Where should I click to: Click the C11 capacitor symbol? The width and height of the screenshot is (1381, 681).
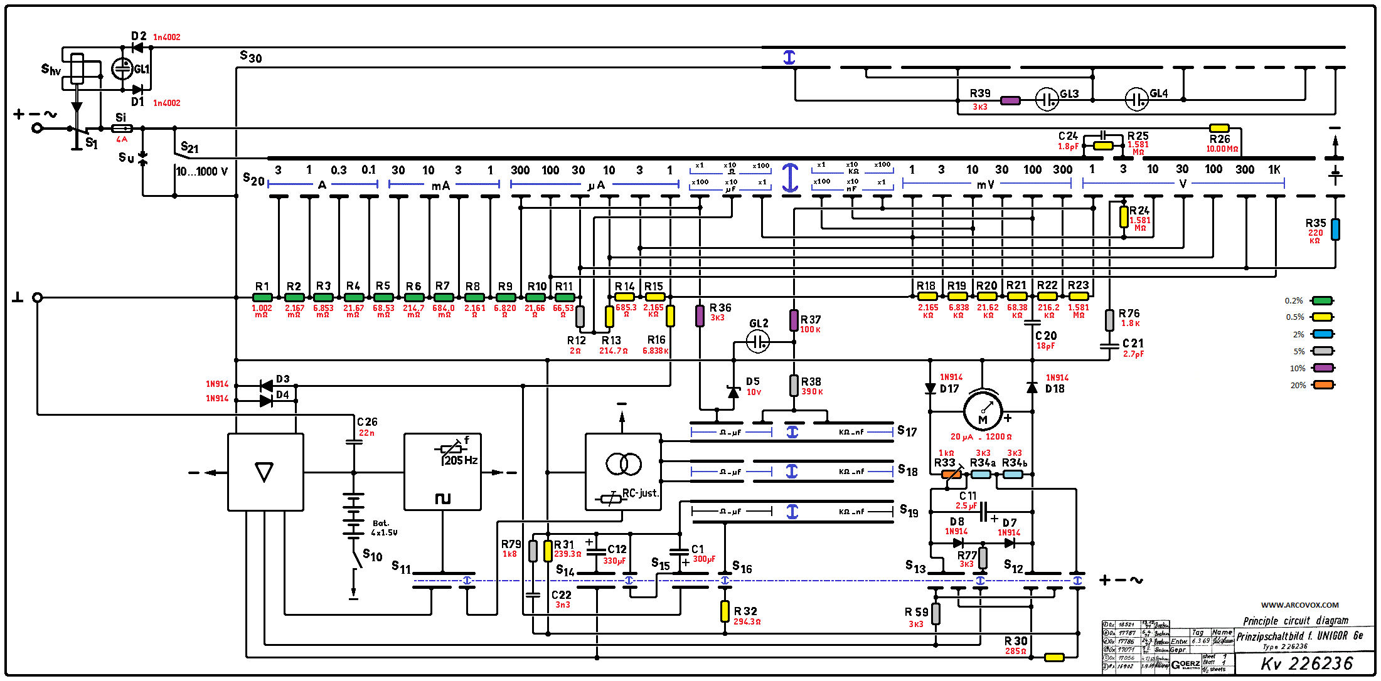tap(983, 512)
